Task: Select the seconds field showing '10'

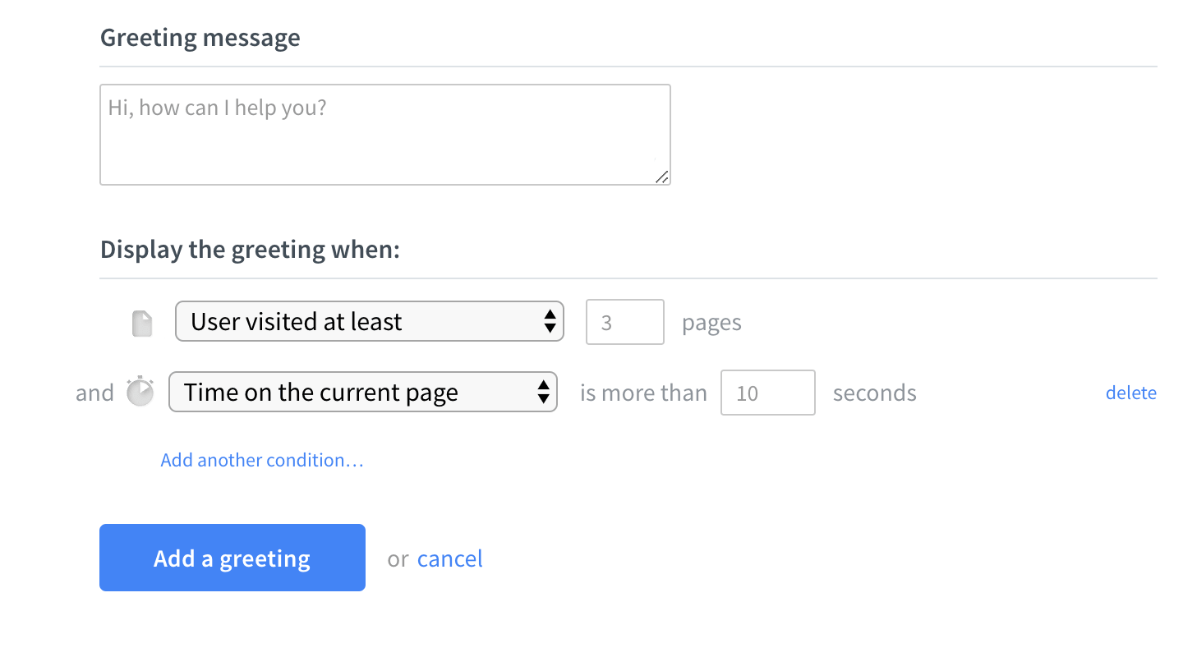Action: pyautogui.click(x=767, y=393)
